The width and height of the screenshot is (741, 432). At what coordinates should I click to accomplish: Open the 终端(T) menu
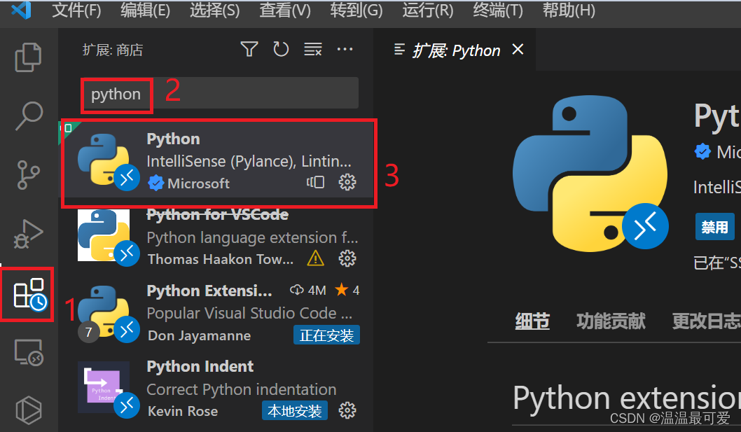pos(498,11)
